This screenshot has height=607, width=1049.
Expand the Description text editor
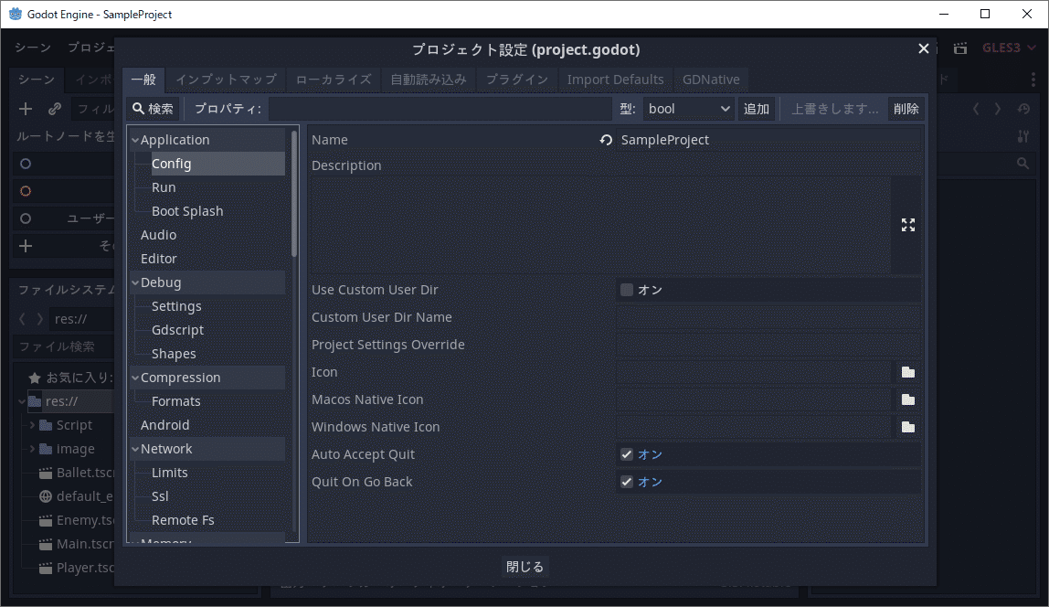(908, 225)
